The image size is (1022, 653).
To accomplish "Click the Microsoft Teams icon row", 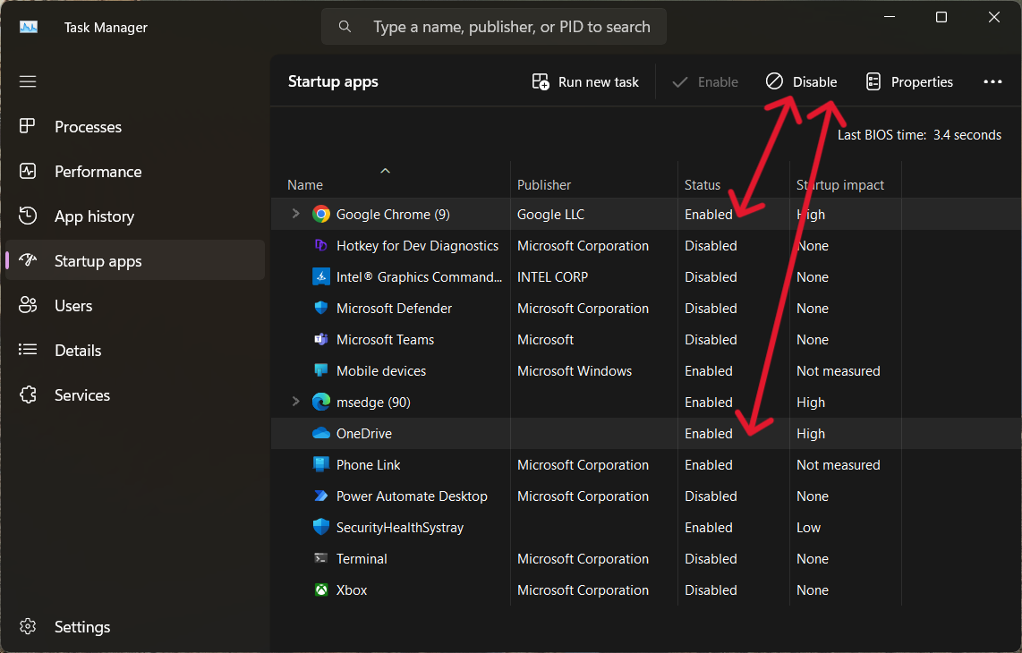I will click(321, 340).
